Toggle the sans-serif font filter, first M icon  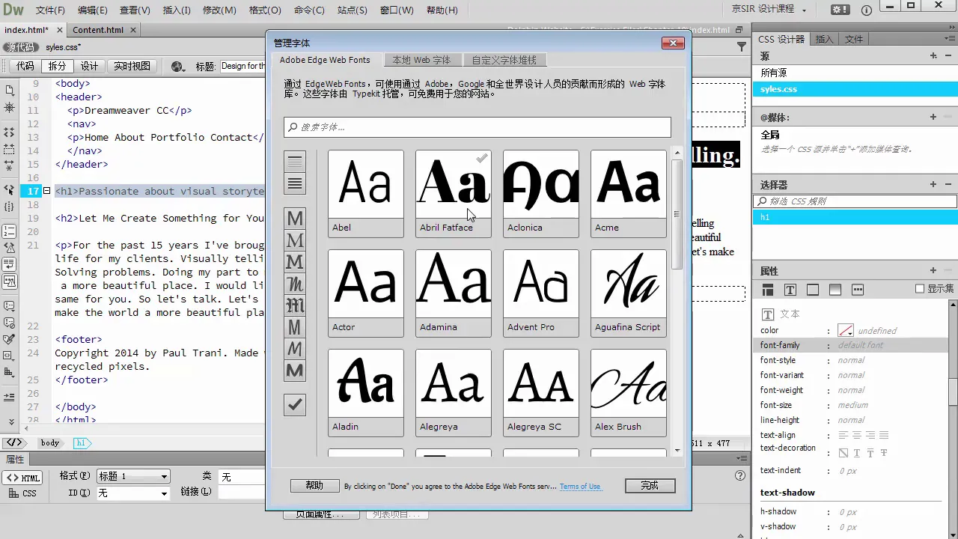pyautogui.click(x=295, y=218)
